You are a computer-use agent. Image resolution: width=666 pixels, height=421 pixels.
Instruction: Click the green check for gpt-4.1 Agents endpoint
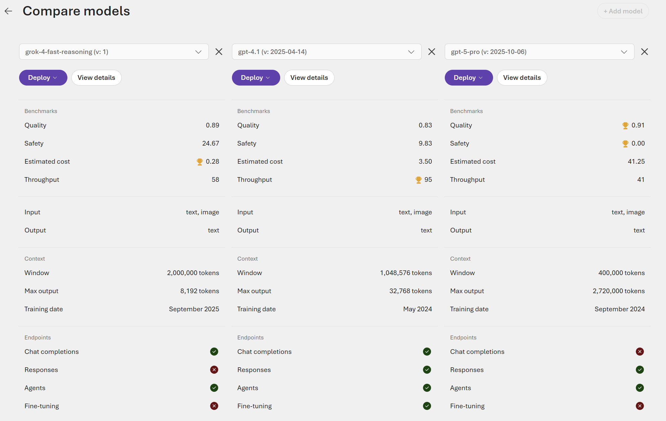click(x=427, y=388)
